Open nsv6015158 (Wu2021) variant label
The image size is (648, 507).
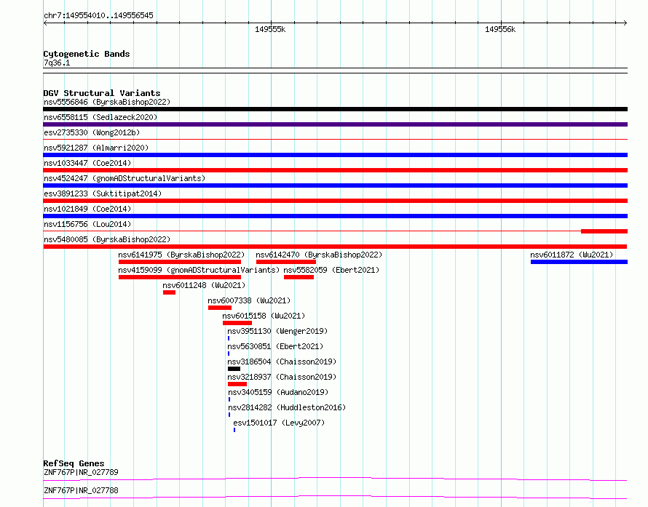(264, 316)
